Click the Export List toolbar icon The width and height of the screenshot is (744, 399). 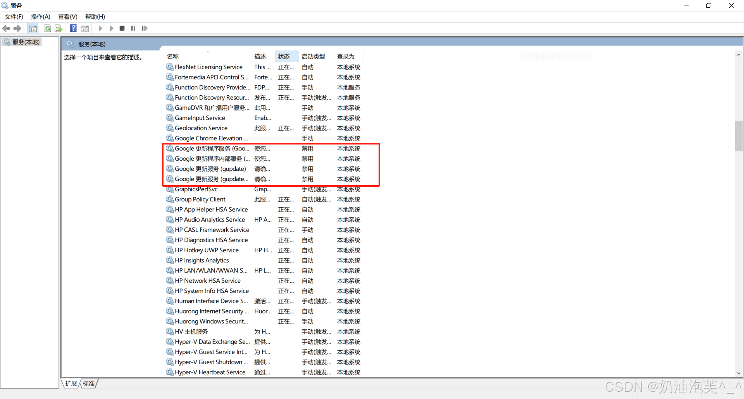[x=59, y=28]
